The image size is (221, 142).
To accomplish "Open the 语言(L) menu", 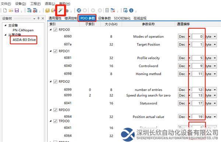I will pyautogui.click(x=50, y=4).
